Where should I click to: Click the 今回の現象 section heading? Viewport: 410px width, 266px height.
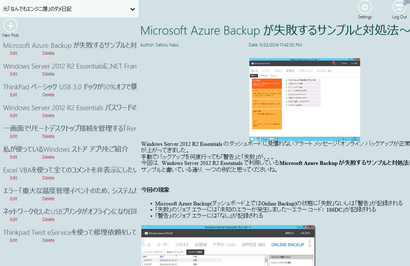click(155, 190)
